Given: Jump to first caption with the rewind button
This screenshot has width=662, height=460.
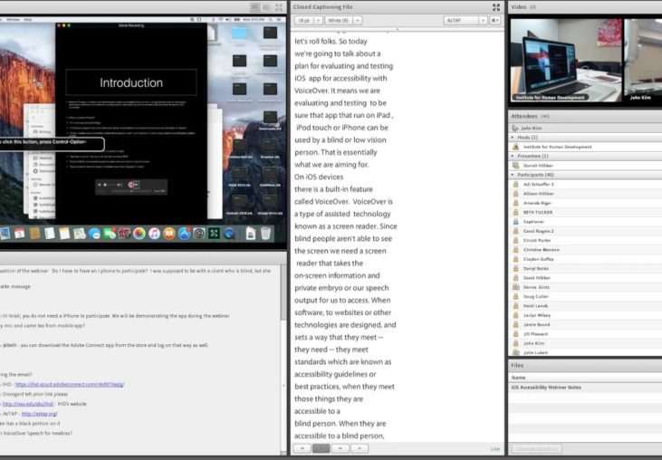Looking at the screenshot, I should (301, 448).
